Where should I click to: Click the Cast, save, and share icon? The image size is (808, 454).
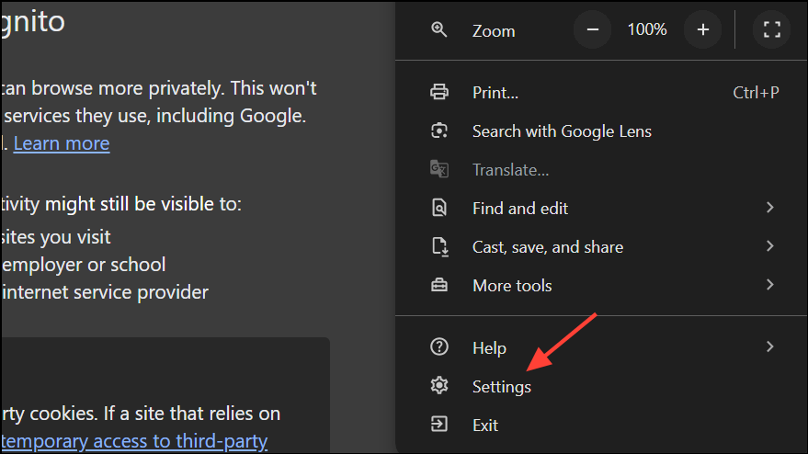click(439, 247)
